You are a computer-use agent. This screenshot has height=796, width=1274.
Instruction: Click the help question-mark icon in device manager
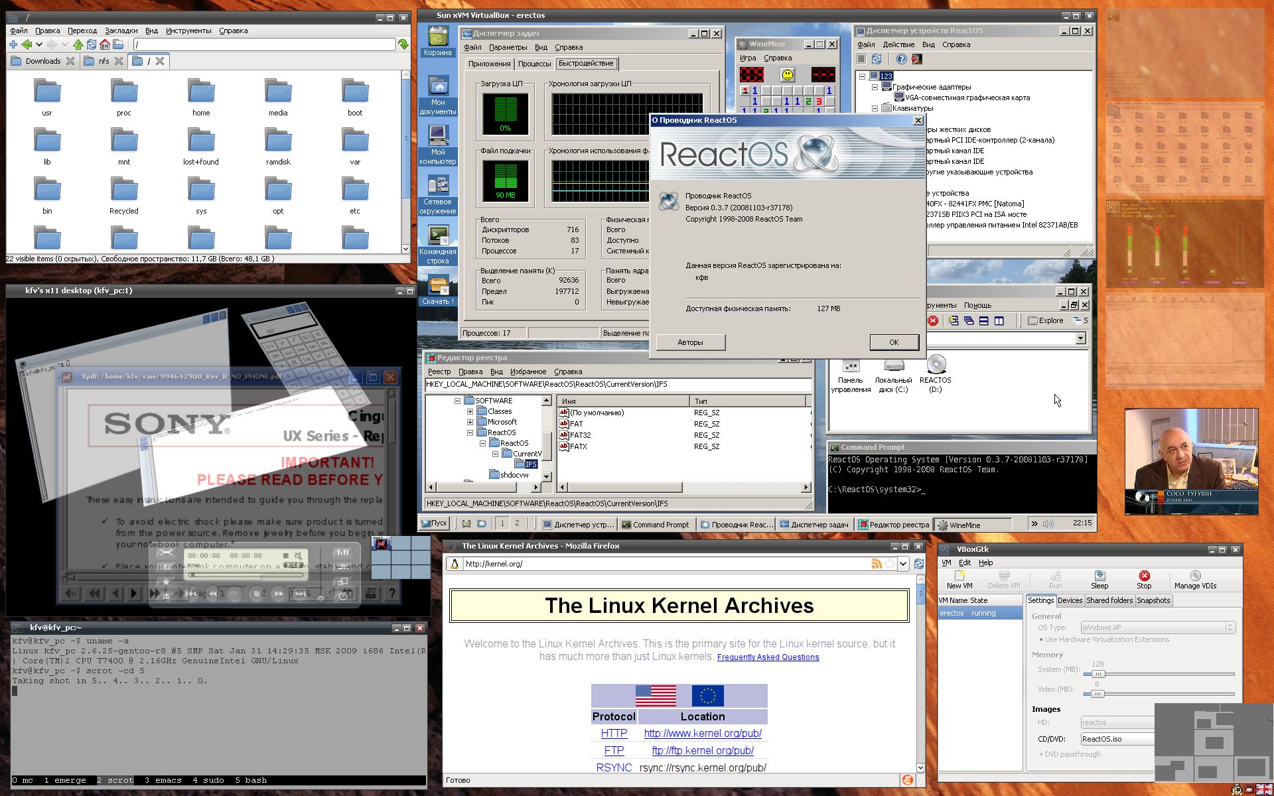point(901,59)
